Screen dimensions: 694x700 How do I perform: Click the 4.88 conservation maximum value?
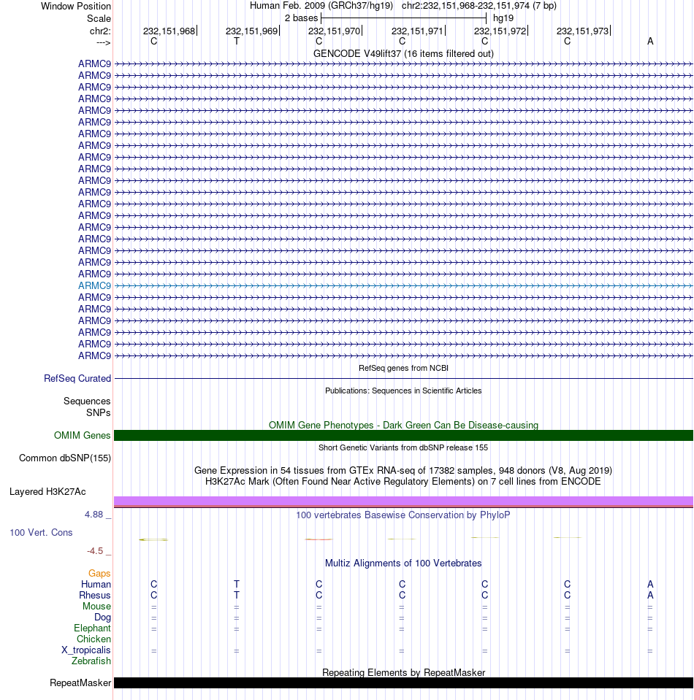[x=94, y=515]
